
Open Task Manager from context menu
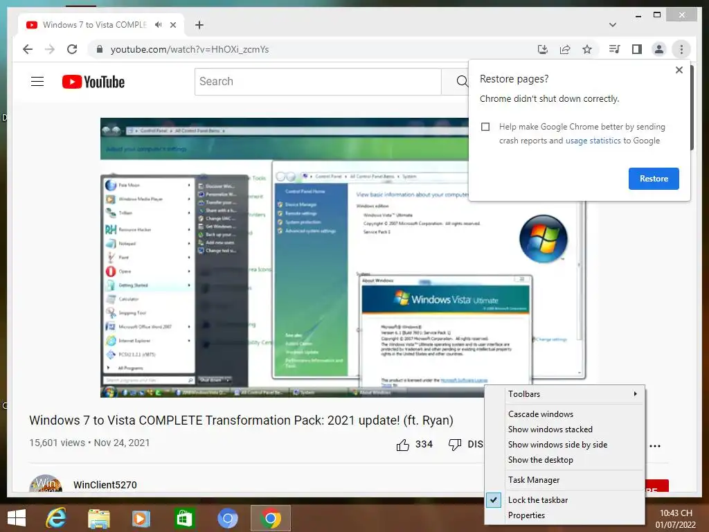point(564,480)
